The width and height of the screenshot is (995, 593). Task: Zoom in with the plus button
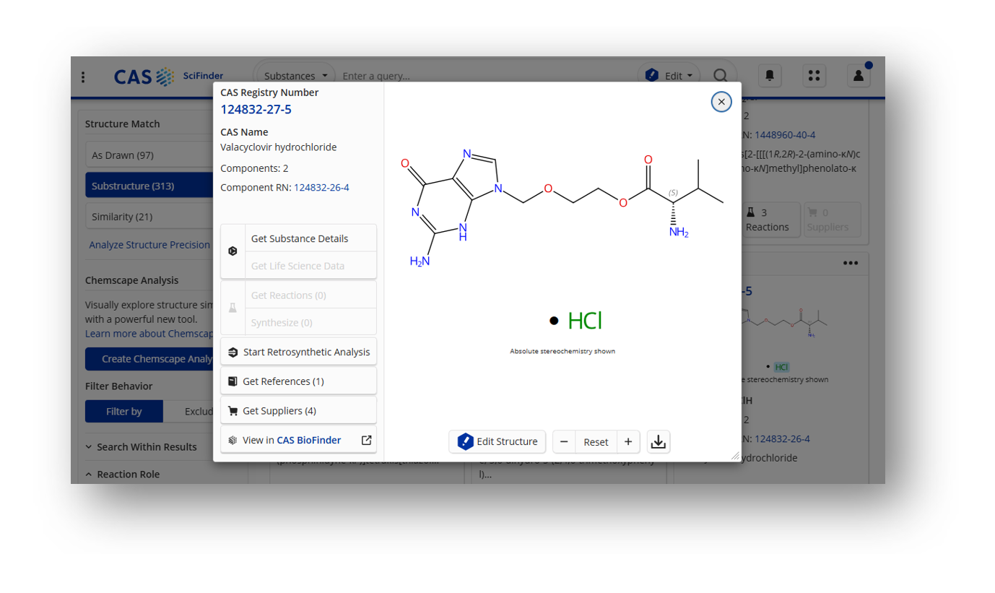(x=628, y=441)
